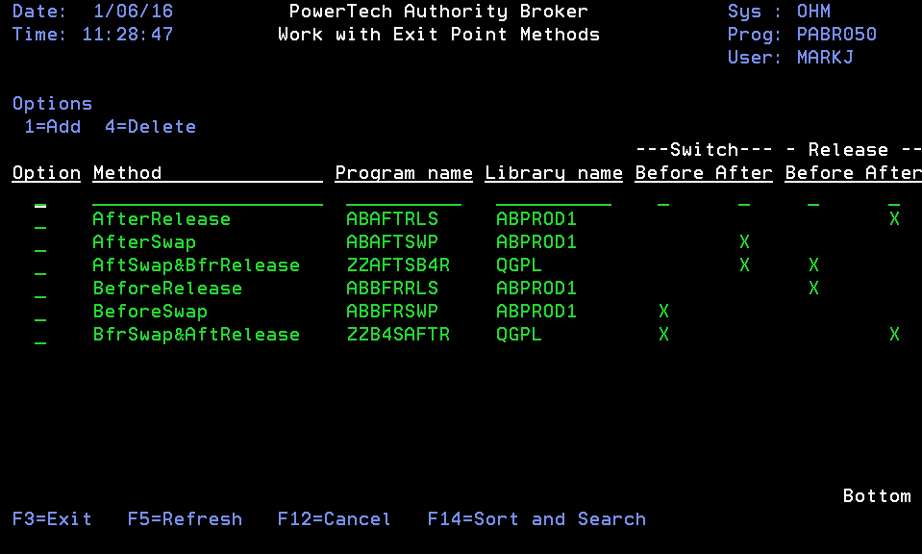Click the Switch After X for AftSwap&BfrRelease
922x554 pixels.
coord(744,264)
